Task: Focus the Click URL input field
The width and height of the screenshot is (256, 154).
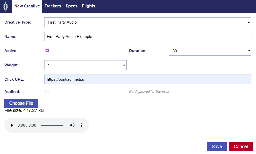Action: click(x=148, y=79)
